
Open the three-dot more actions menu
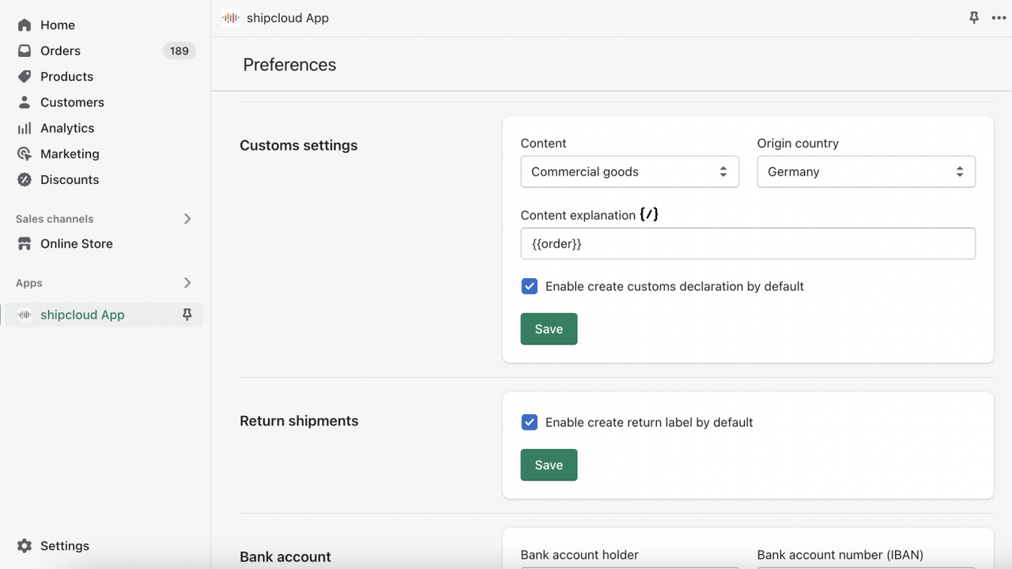click(x=999, y=17)
